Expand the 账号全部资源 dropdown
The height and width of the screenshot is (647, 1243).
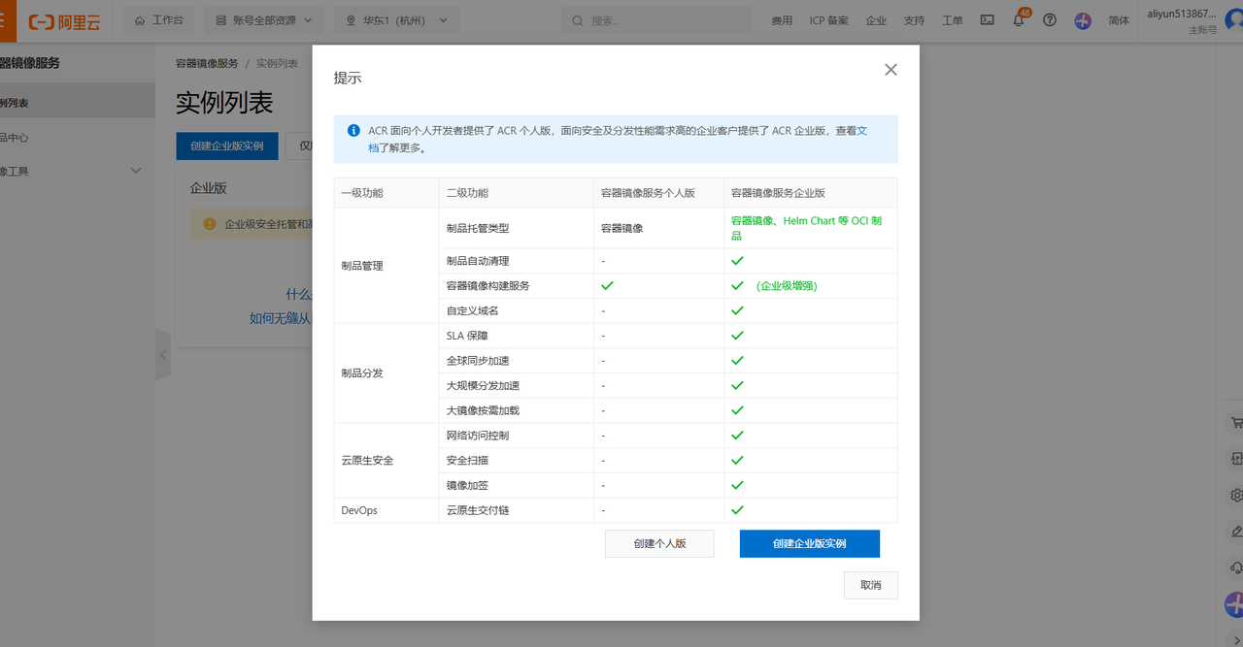[x=264, y=20]
